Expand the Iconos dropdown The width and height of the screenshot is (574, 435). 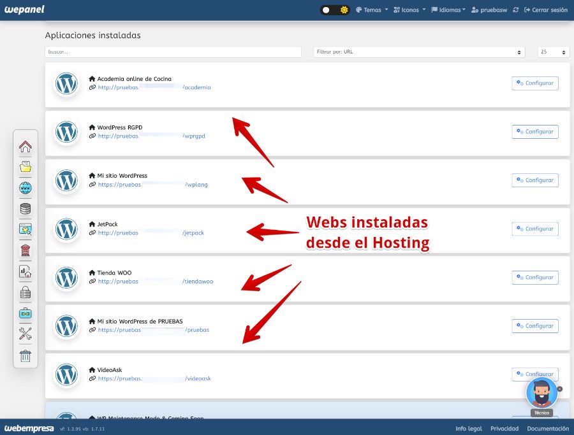408,10
